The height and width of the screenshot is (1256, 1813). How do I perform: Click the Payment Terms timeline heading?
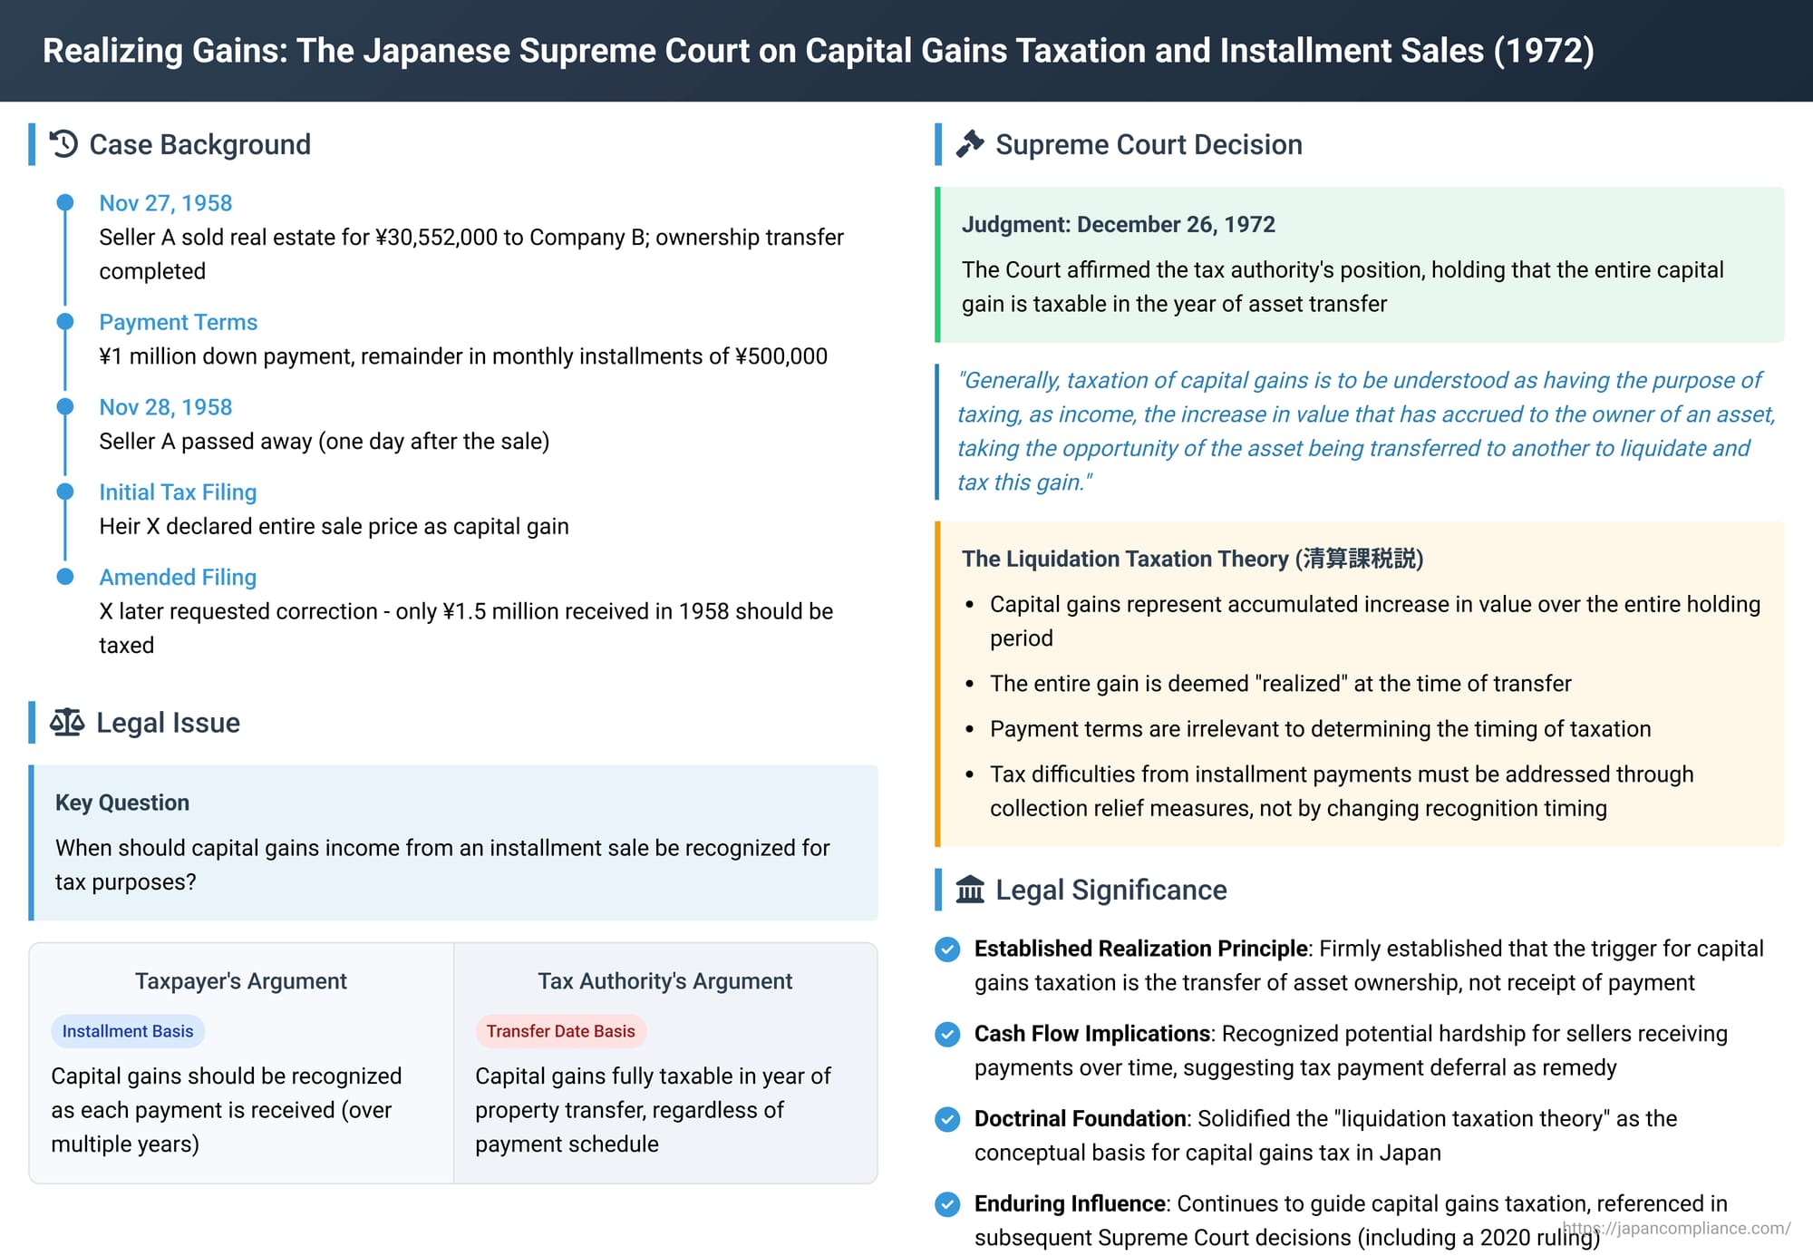coord(179,322)
